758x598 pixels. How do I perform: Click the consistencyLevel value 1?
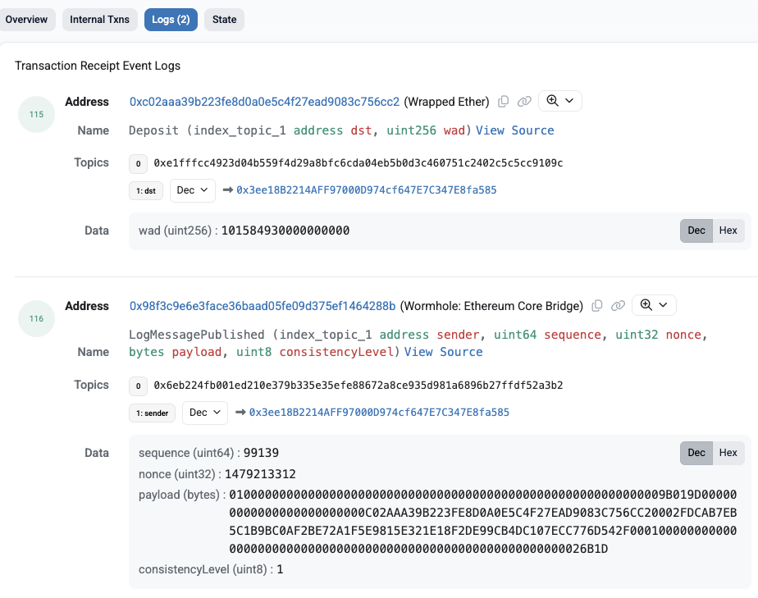pos(280,569)
